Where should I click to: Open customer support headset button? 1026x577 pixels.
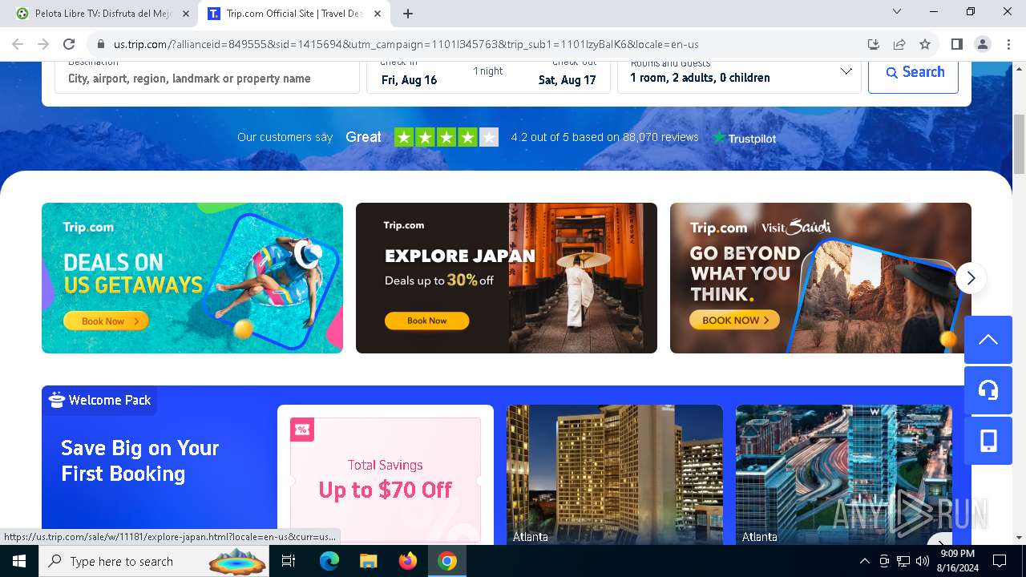[988, 390]
